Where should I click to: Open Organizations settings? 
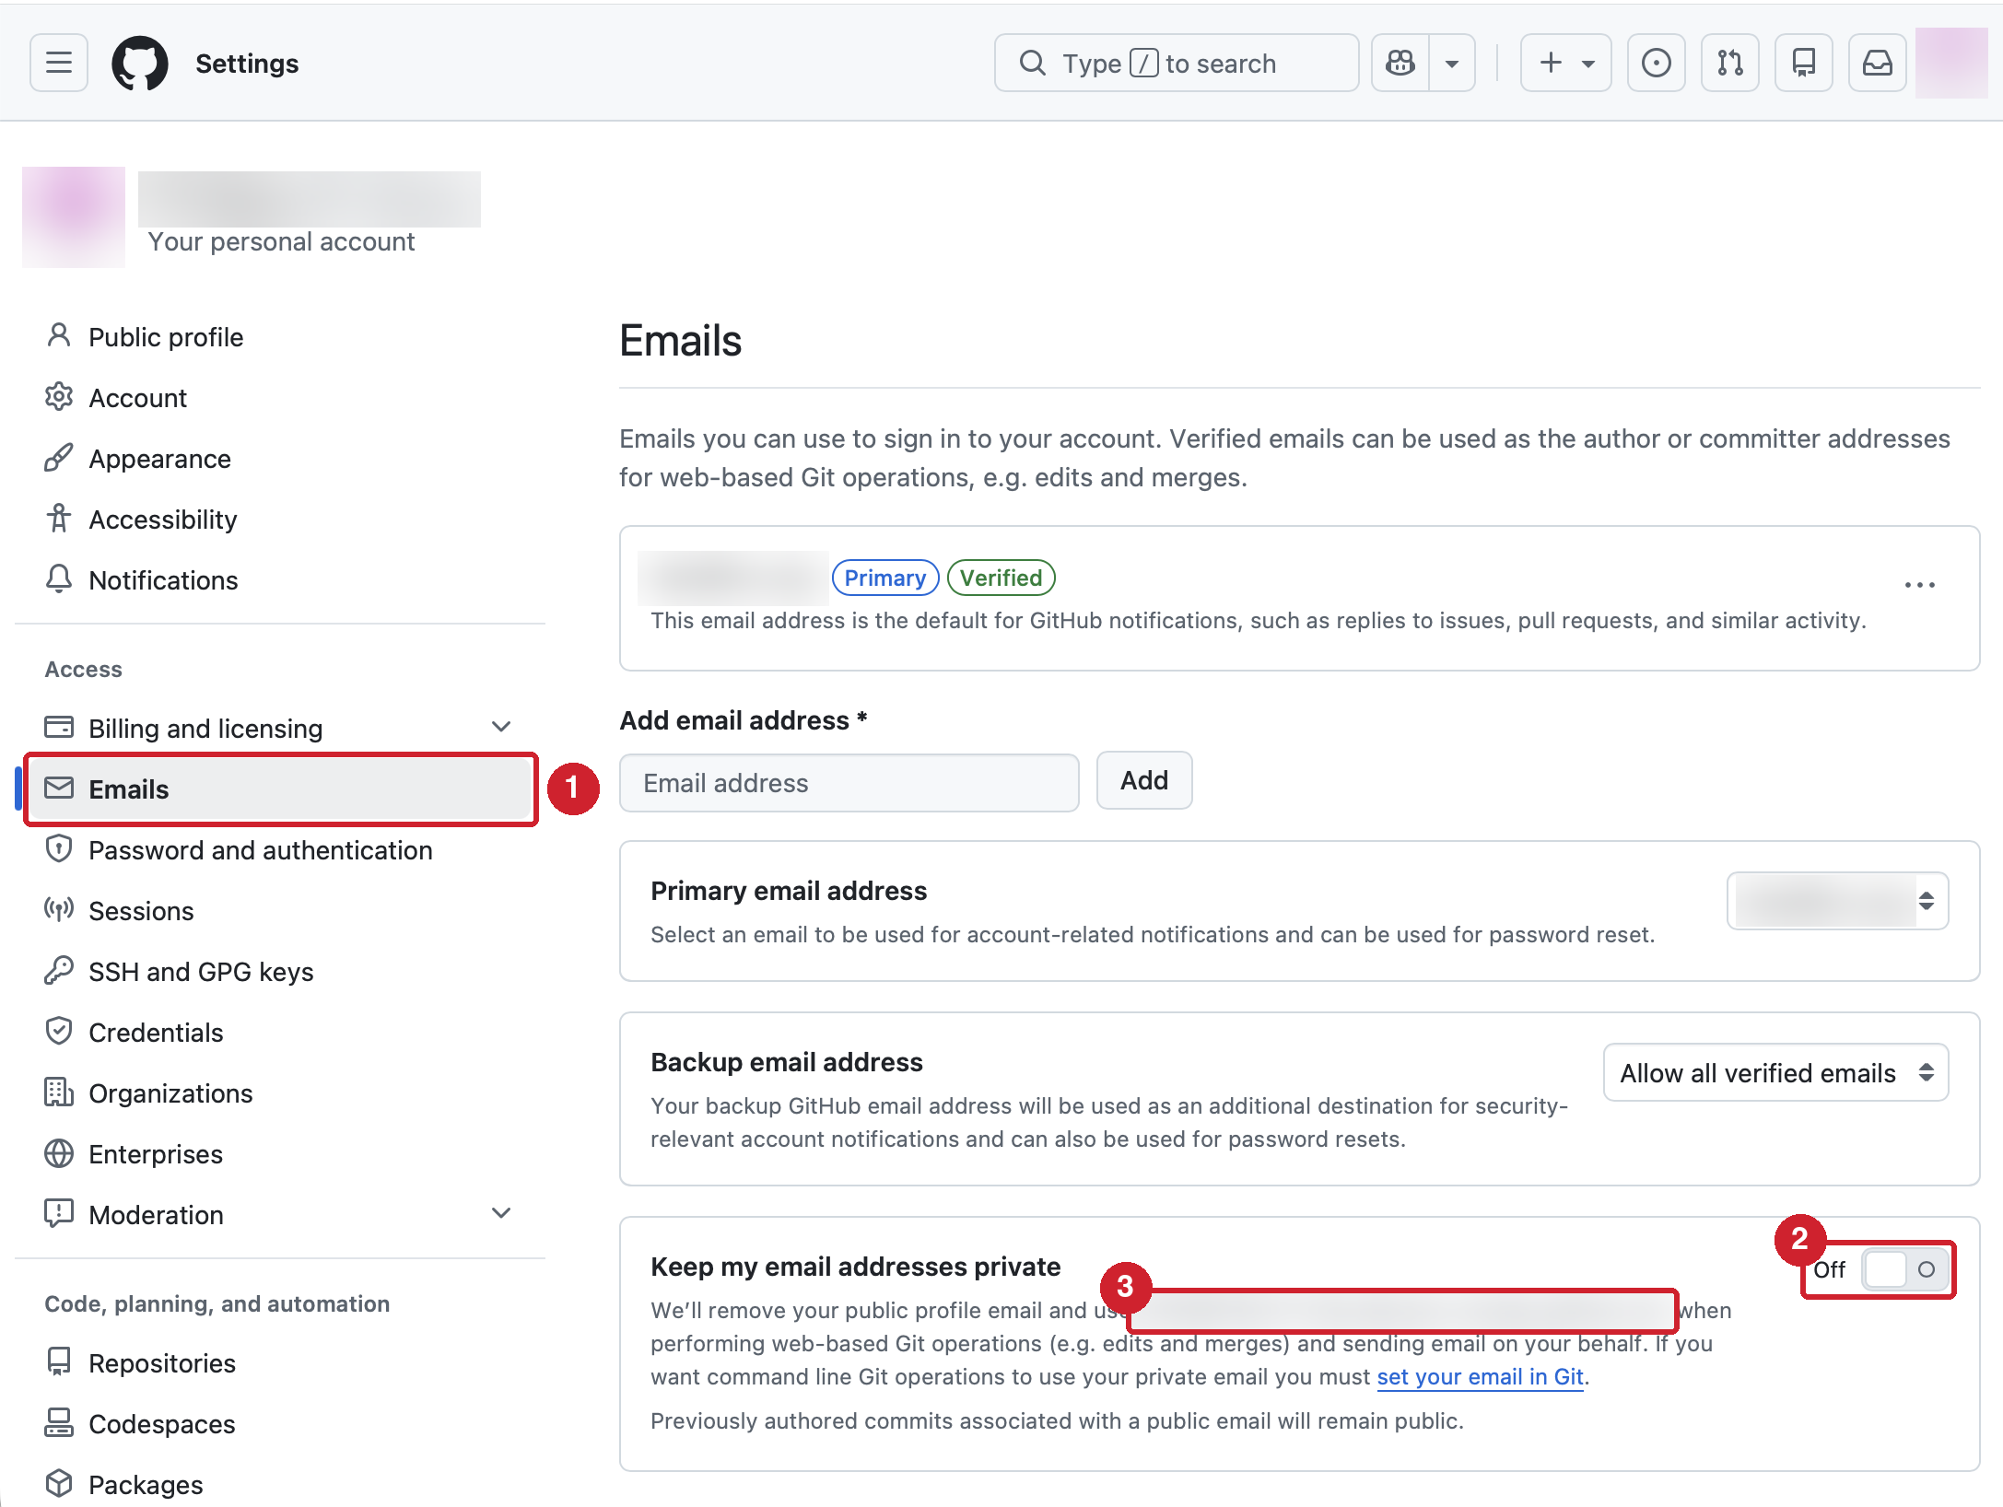(x=170, y=1093)
